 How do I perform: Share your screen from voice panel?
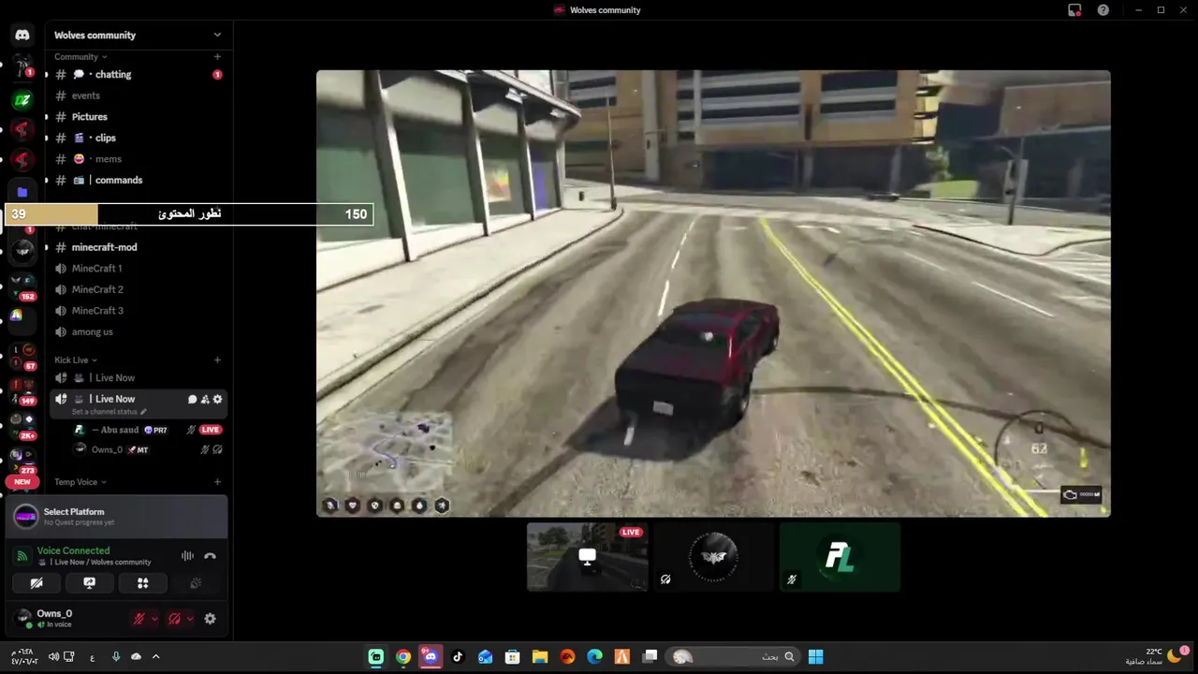90,583
